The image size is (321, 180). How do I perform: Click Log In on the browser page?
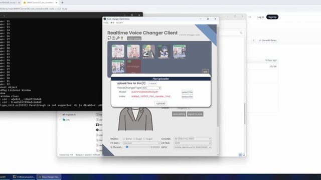tap(260, 17)
